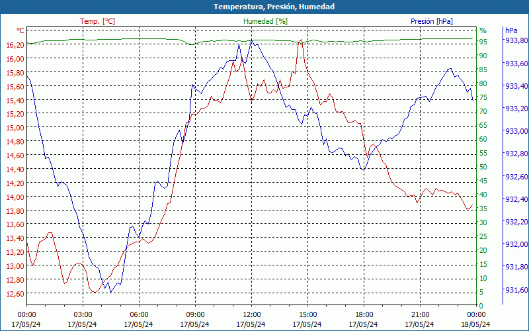The image size is (529, 331).
Task: Select '65' on the humidity axis
Action: point(483,125)
